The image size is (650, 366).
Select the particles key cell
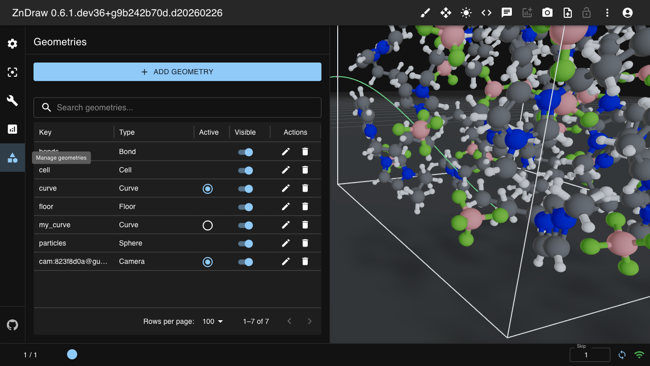74,243
